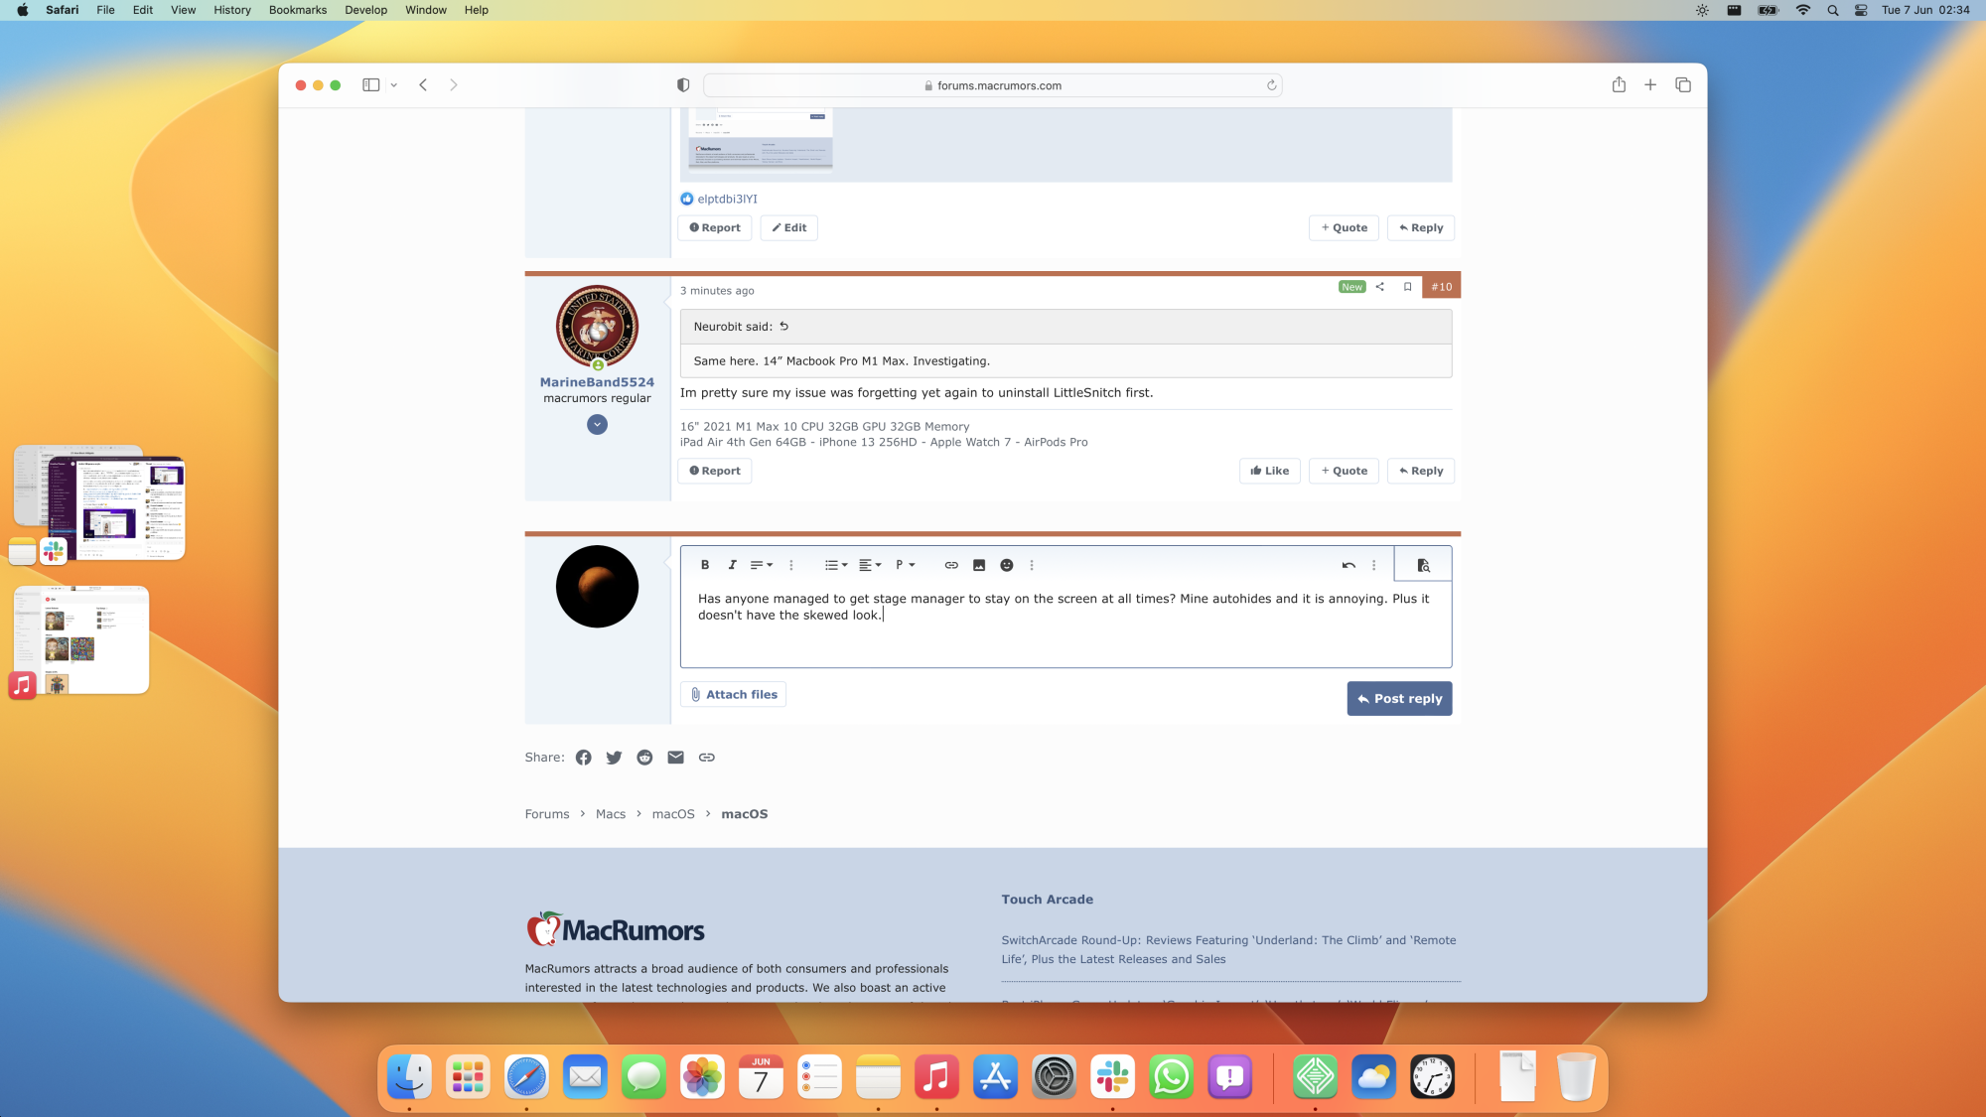
Task: Open the list formatting dropdown
Action: click(x=836, y=565)
